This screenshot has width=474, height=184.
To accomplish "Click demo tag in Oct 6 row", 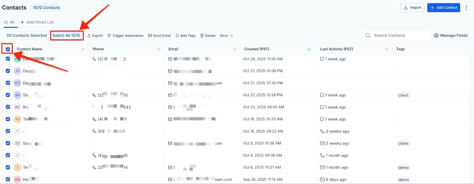I will coord(403,167).
